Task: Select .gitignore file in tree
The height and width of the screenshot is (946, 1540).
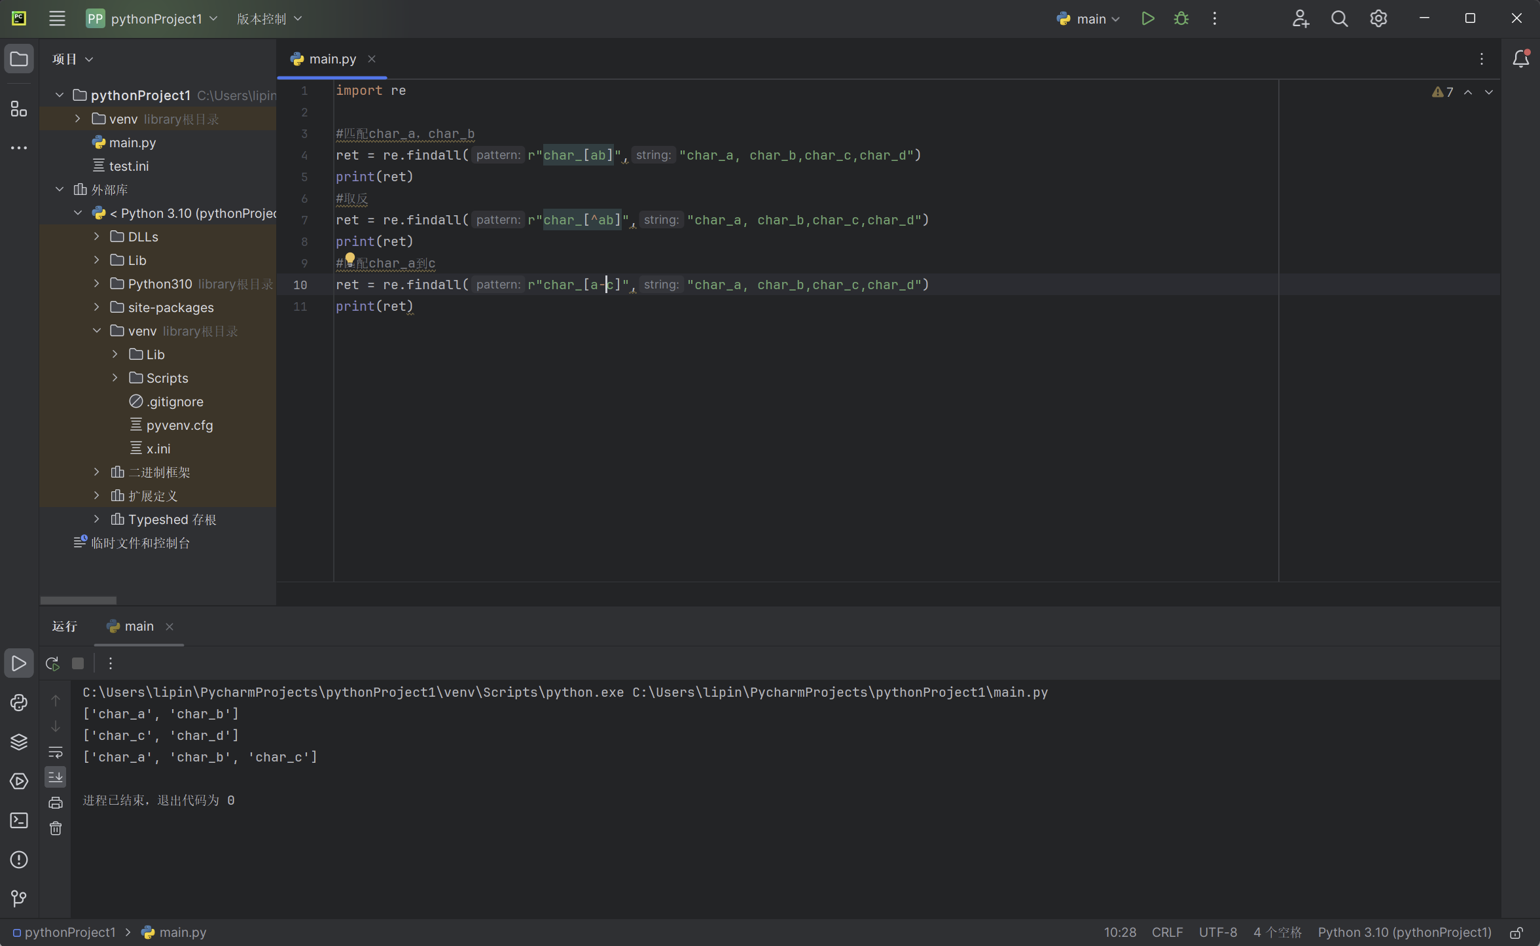Action: point(175,401)
